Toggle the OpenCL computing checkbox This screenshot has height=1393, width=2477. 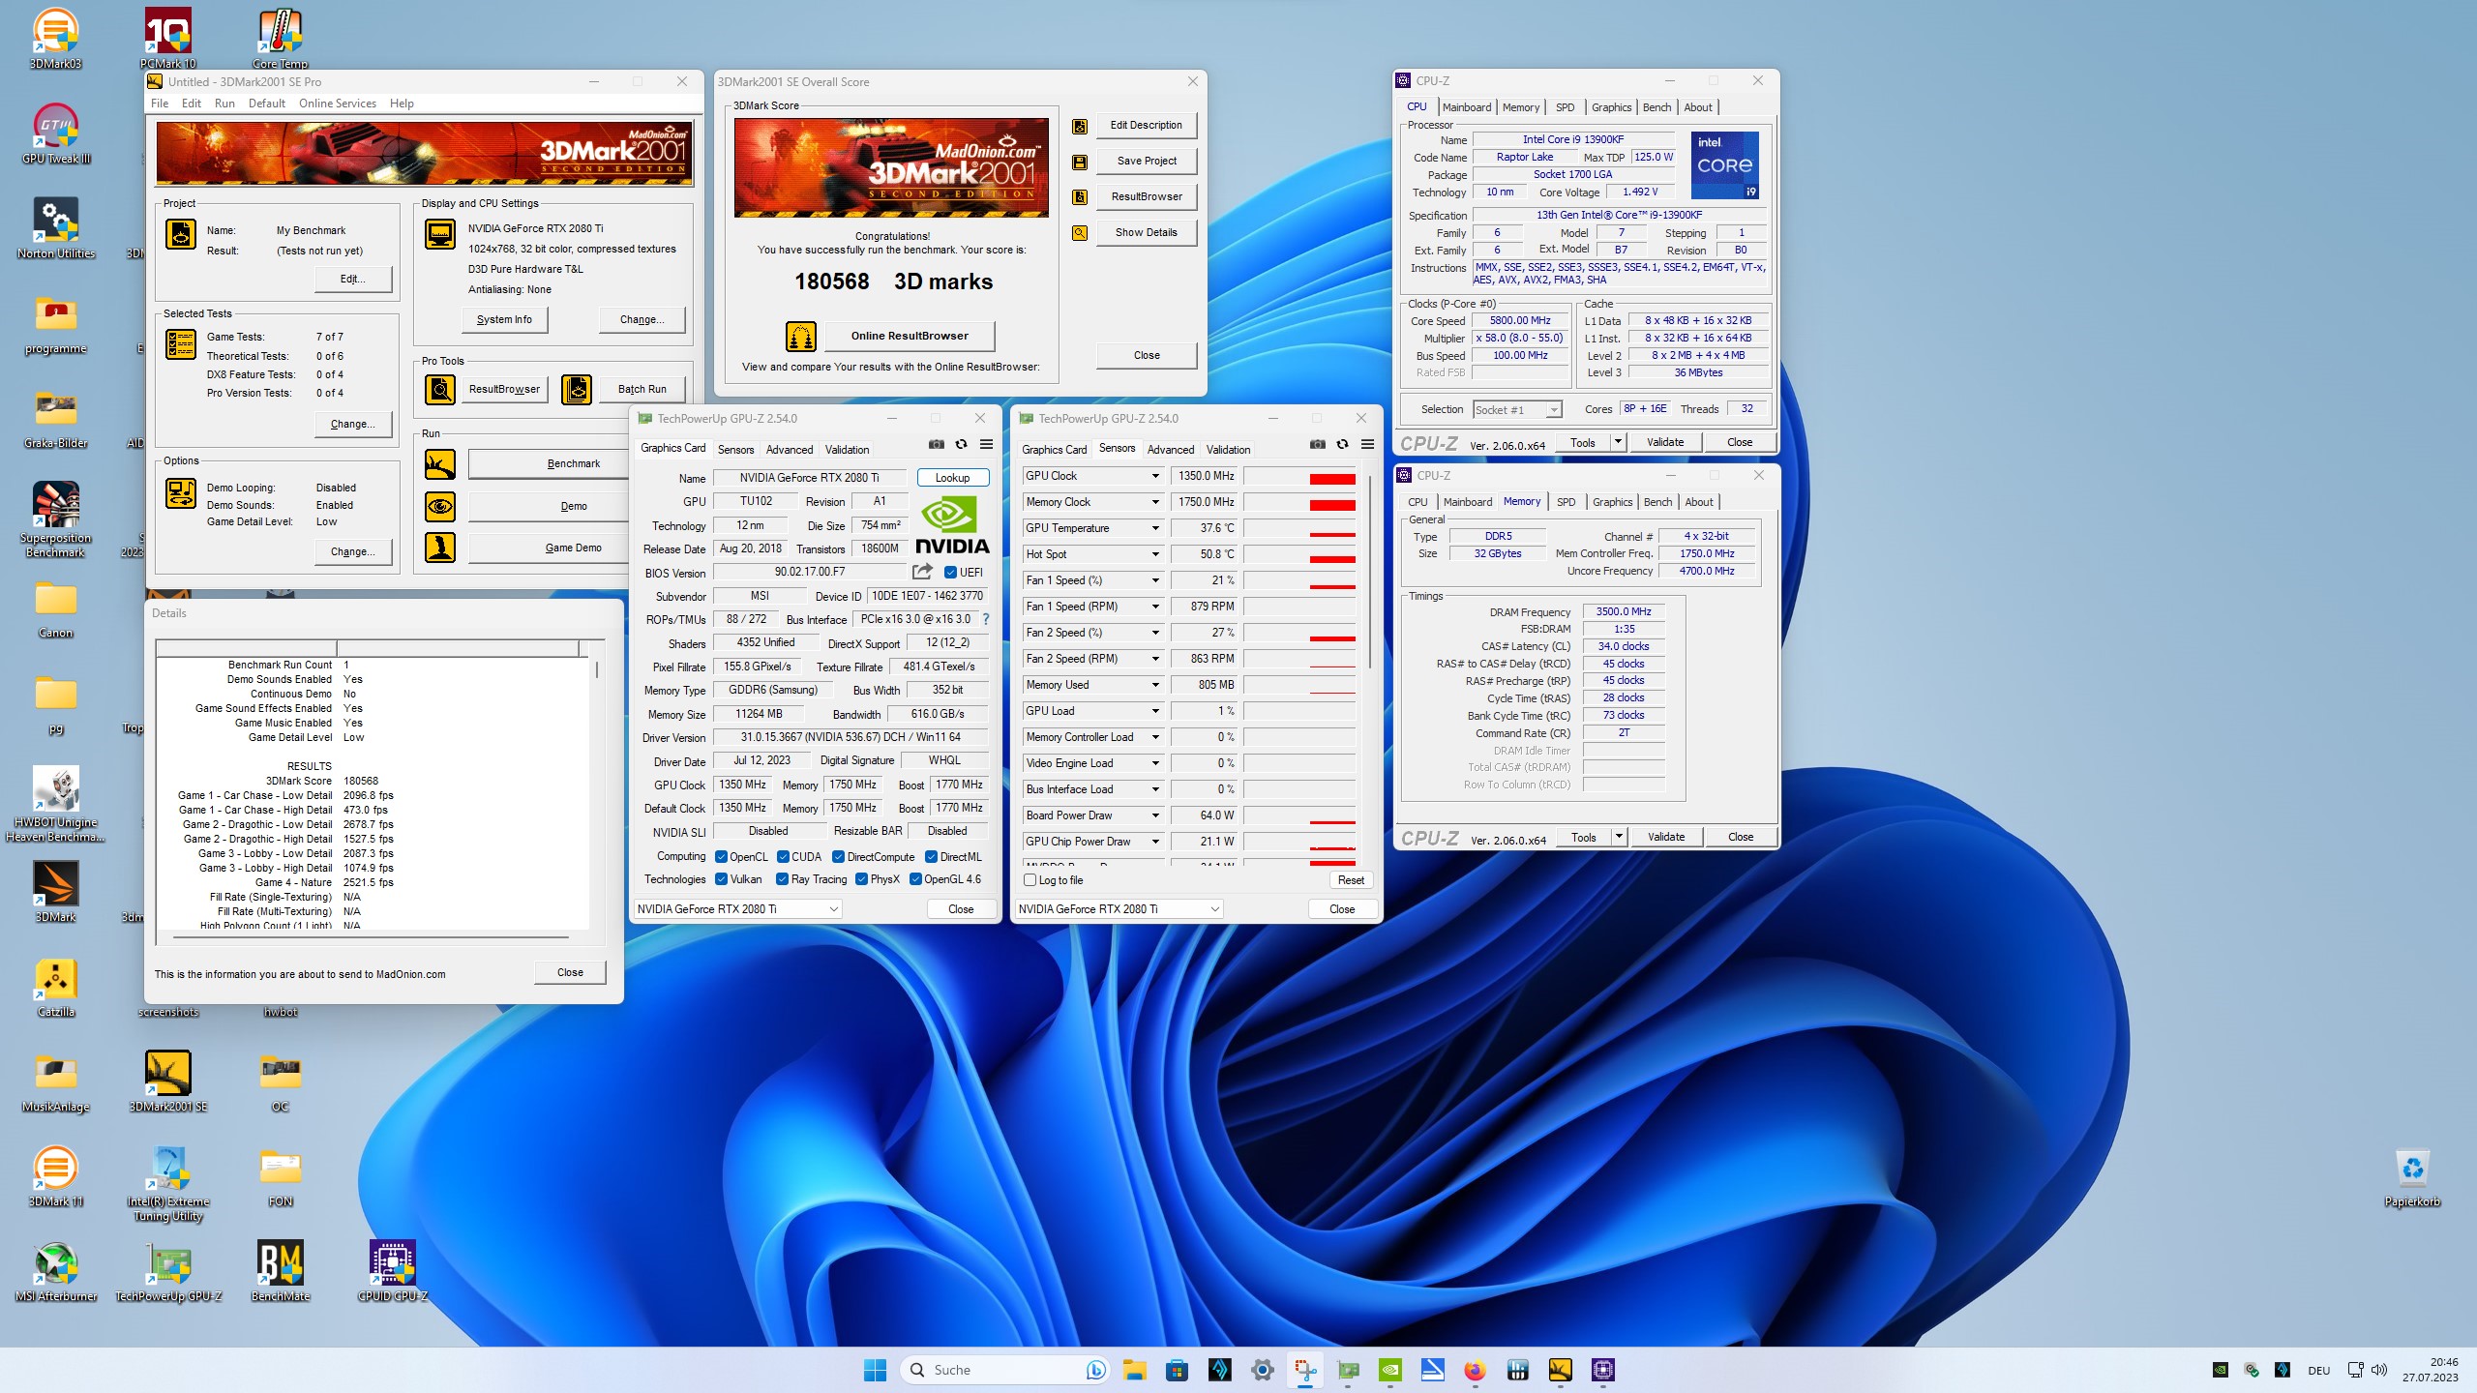pos(721,857)
